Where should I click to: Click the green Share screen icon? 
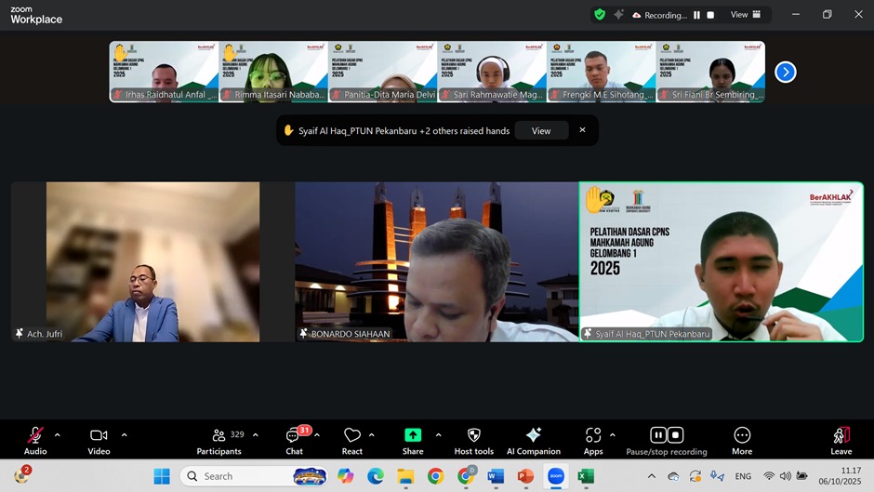point(413,435)
